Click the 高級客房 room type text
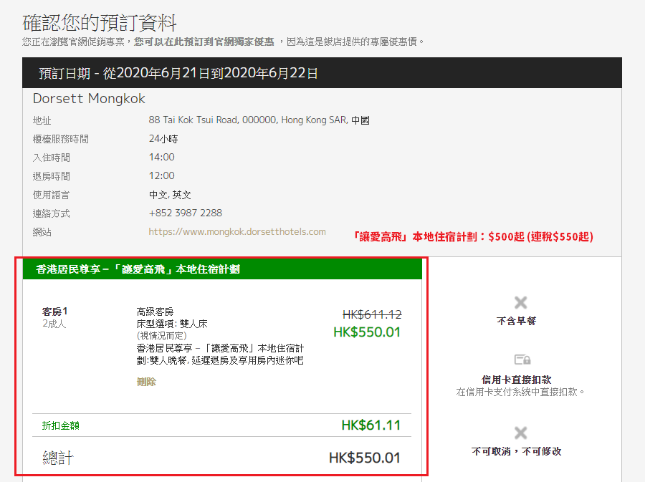The height and width of the screenshot is (482, 645). (155, 312)
